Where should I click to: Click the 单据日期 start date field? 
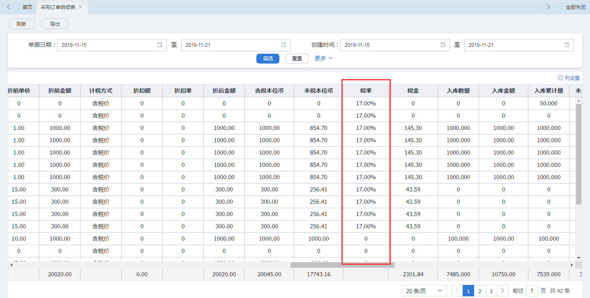112,45
